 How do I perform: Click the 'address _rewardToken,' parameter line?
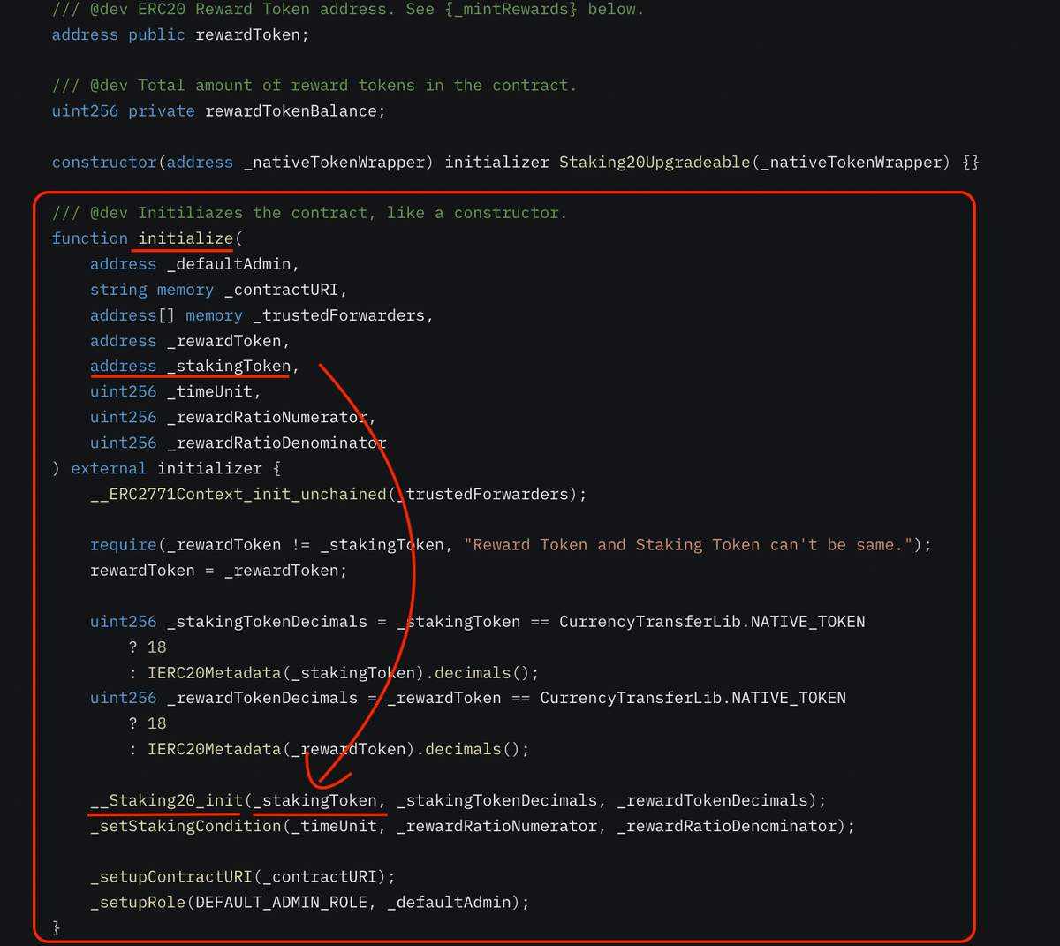[x=190, y=341]
